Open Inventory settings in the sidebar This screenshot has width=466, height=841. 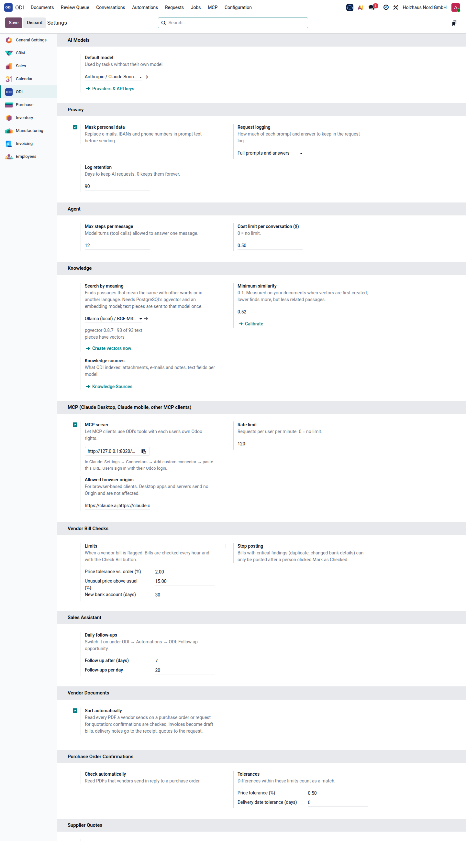point(28,117)
